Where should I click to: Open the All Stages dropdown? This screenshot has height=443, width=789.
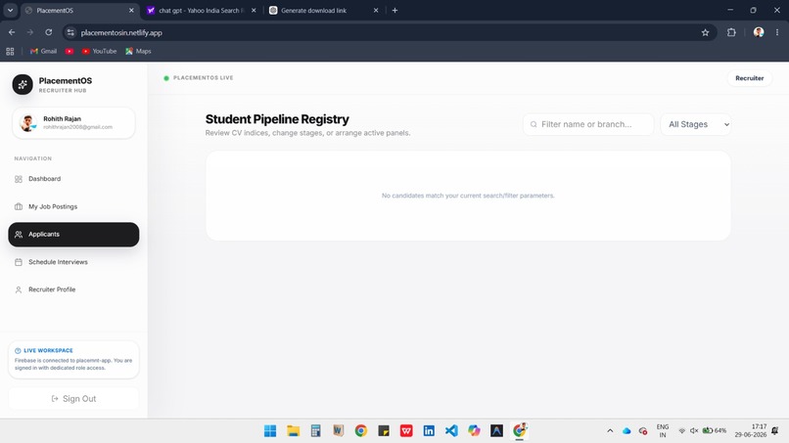(696, 124)
